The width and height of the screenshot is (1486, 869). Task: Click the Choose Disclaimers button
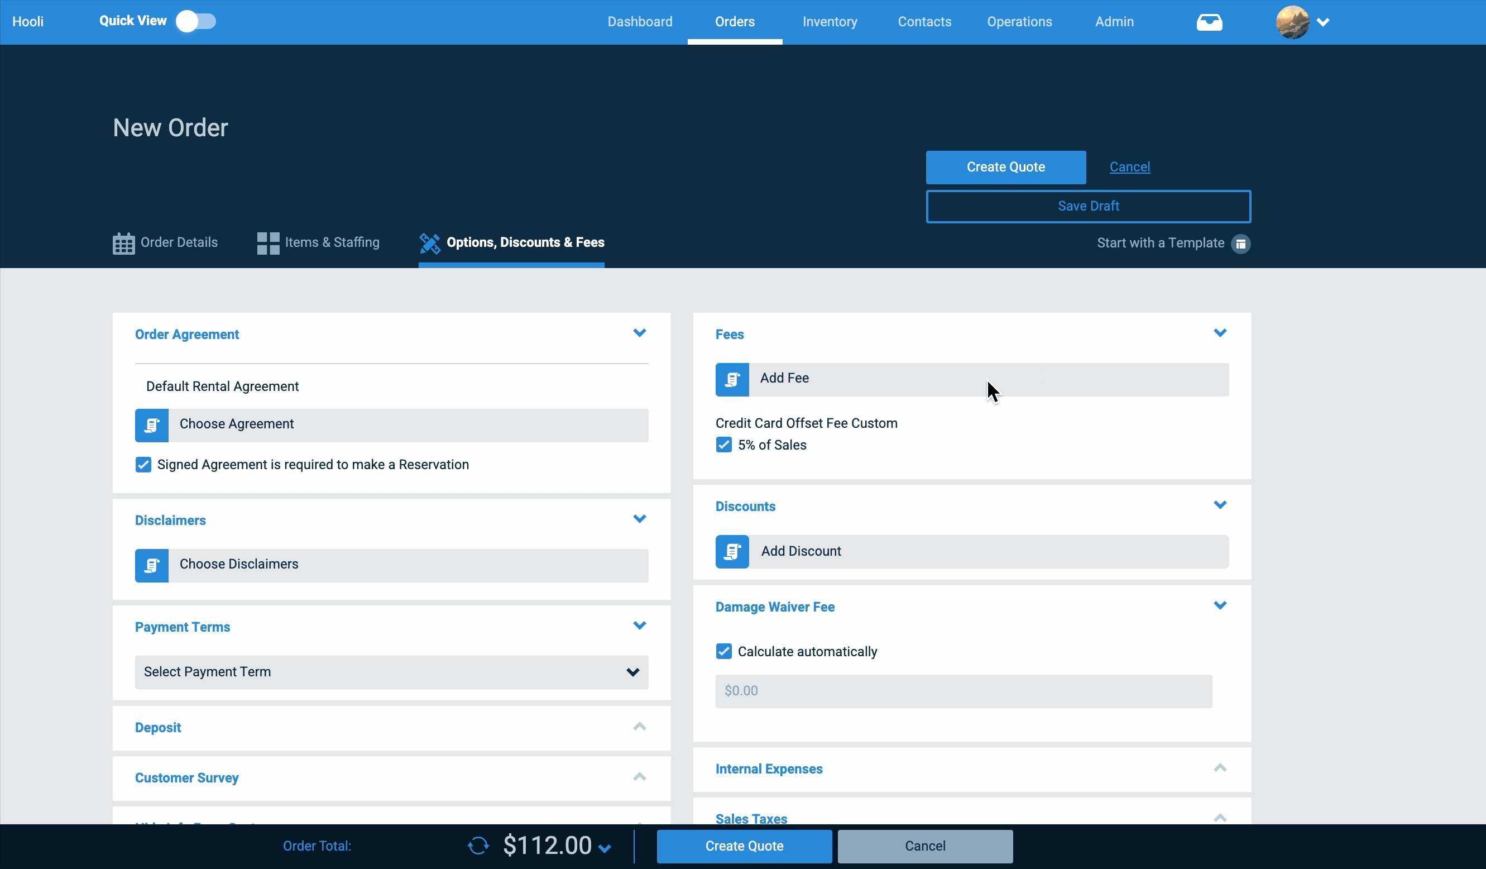[x=391, y=566]
